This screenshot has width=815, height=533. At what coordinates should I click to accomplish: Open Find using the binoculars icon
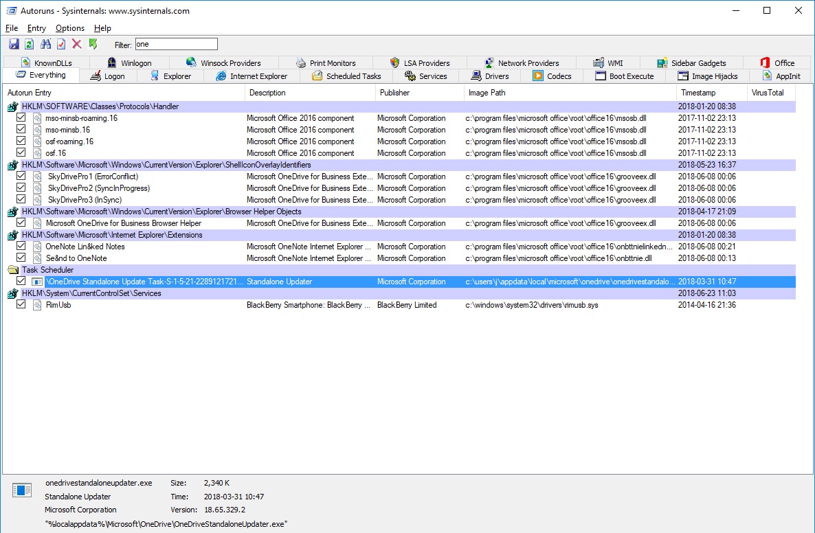[44, 43]
